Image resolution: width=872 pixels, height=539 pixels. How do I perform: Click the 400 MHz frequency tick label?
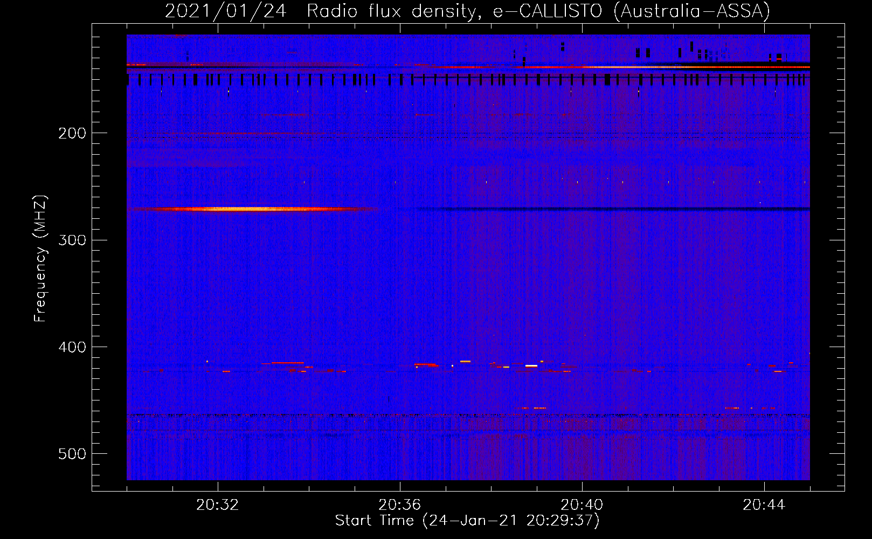72,347
